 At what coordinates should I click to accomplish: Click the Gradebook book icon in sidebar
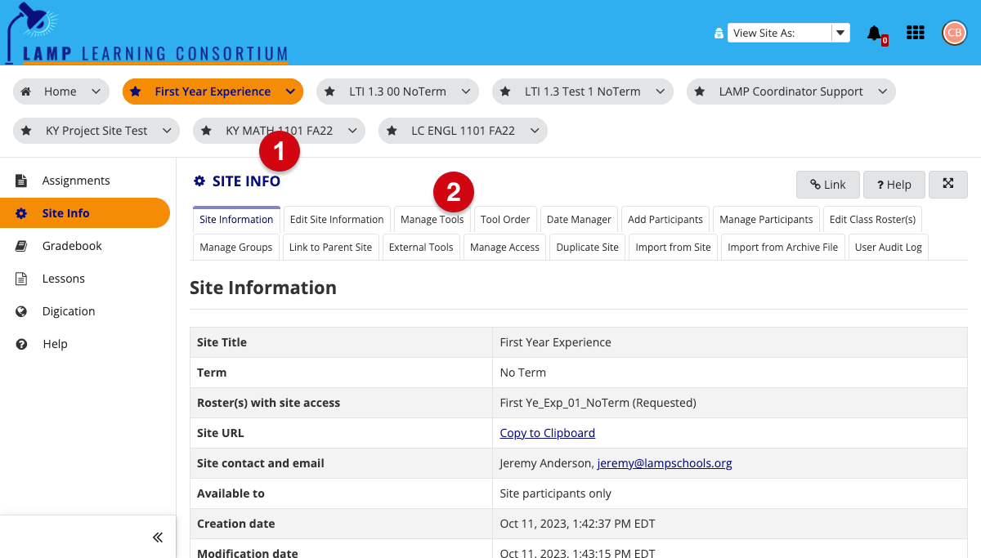pyautogui.click(x=22, y=246)
